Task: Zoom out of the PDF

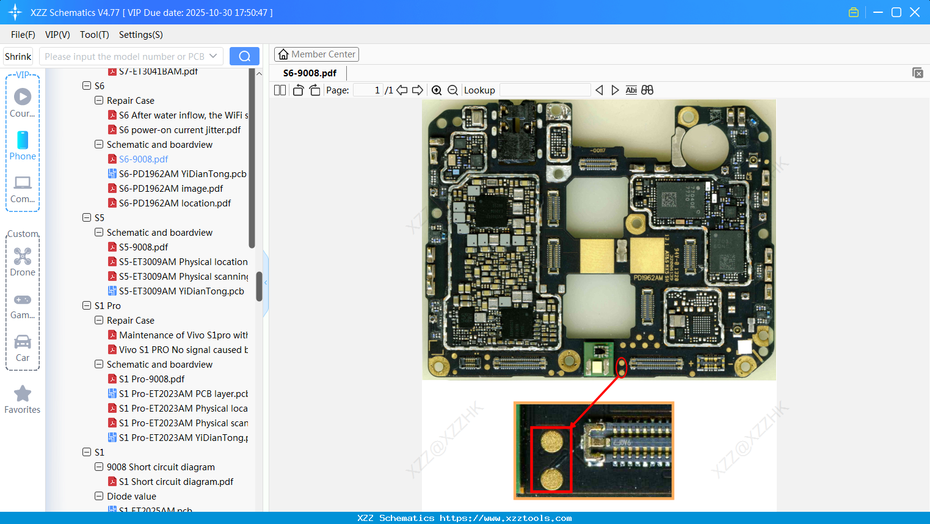Action: [x=452, y=90]
